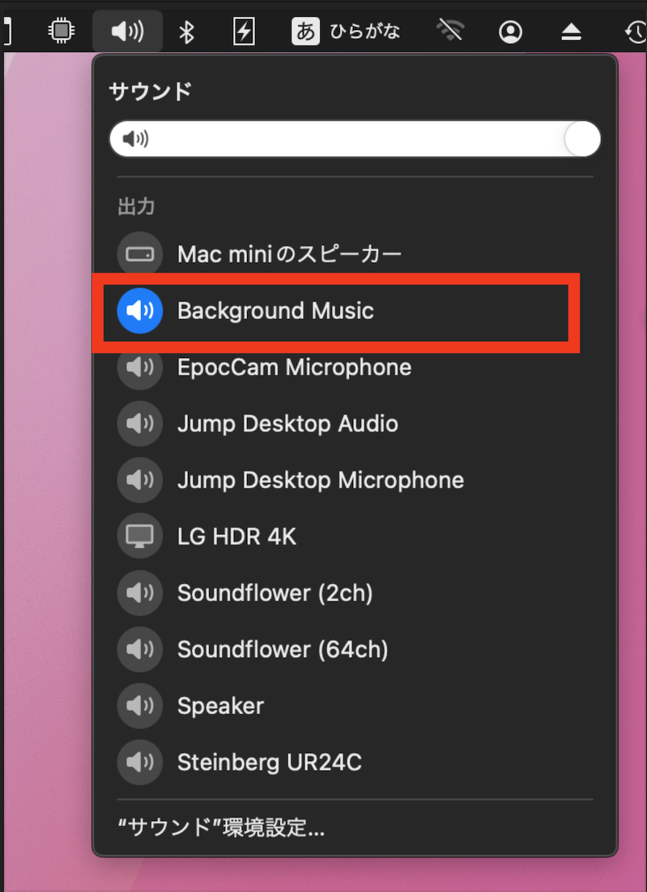This screenshot has width=647, height=892.
Task: Open the Bluetooth menu bar icon
Action: coord(187,31)
